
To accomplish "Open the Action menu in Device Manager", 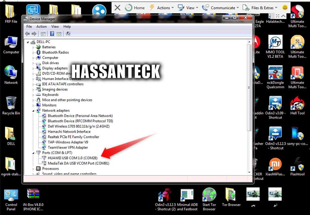I will pyautogui.click(x=42, y=26).
